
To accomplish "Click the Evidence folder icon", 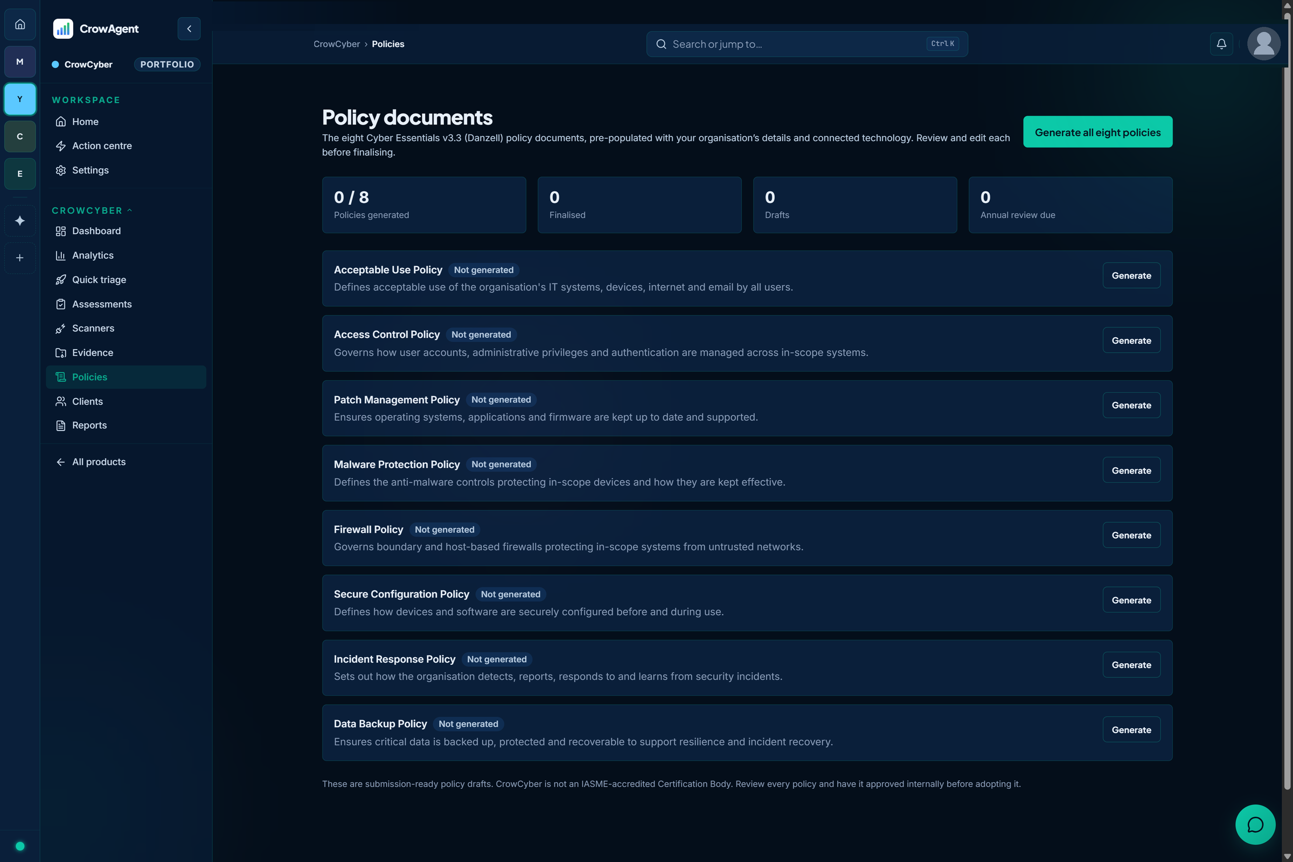I will tap(60, 353).
